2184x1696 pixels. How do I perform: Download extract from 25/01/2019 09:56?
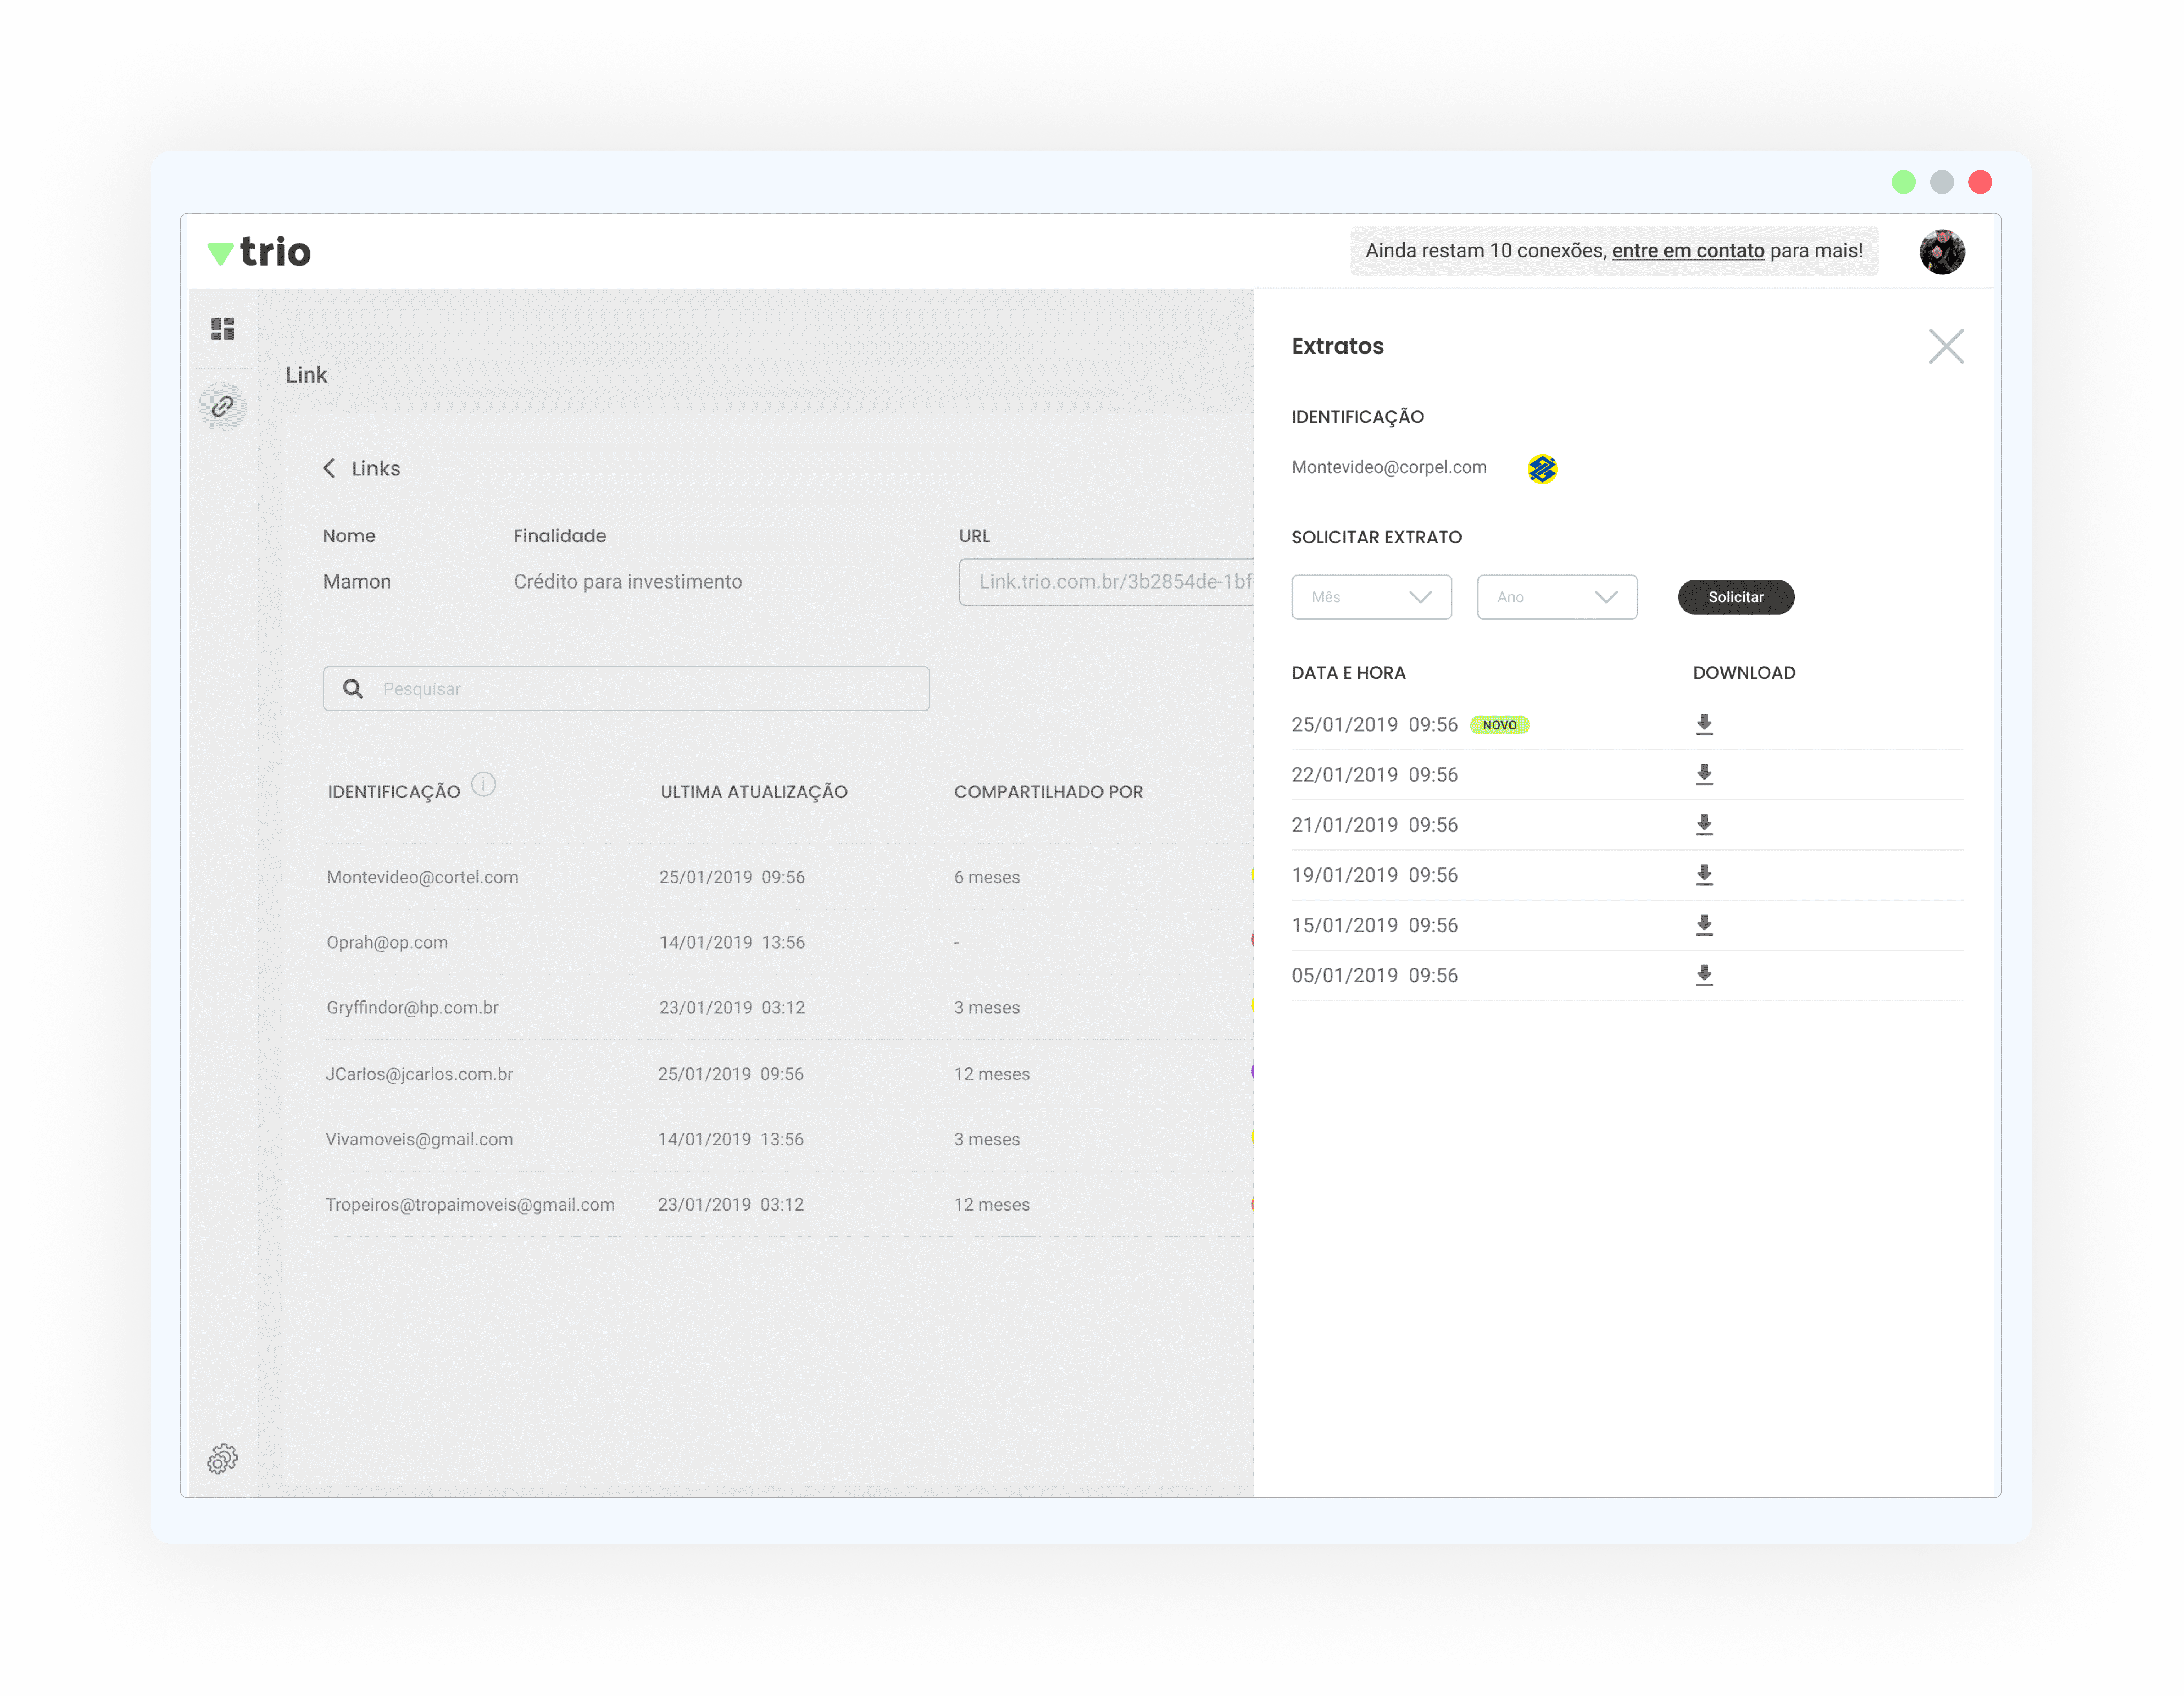tap(1704, 725)
